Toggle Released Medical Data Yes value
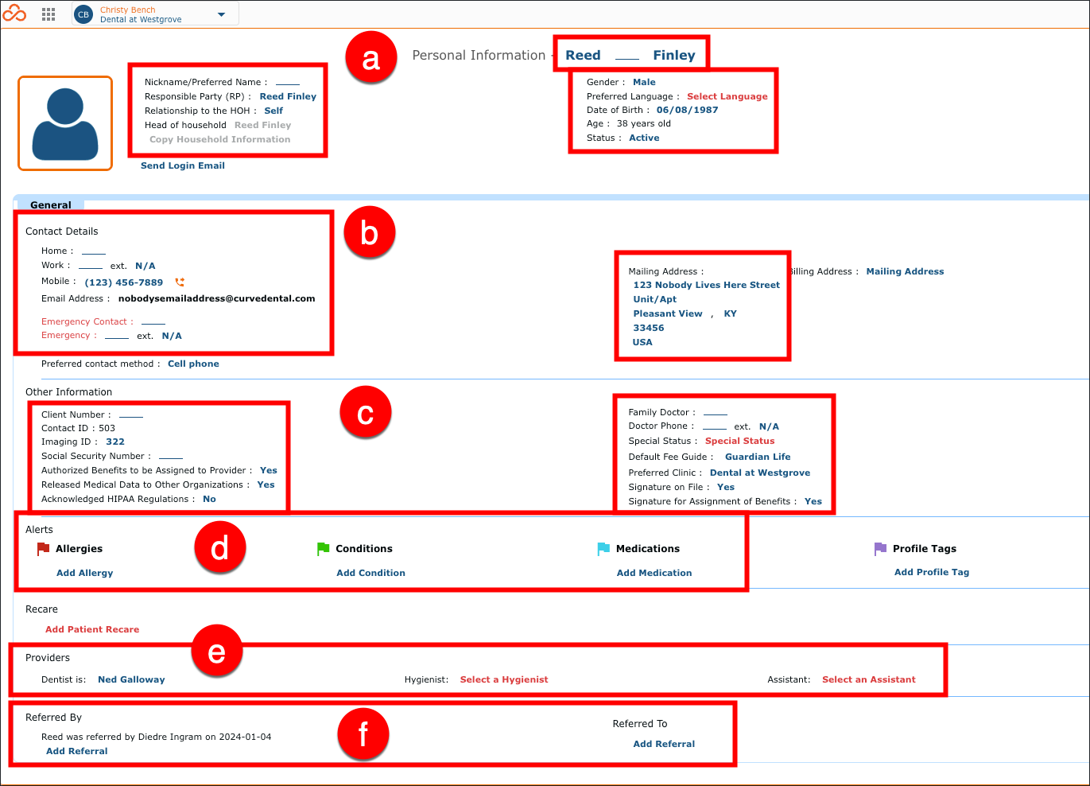 click(x=266, y=484)
